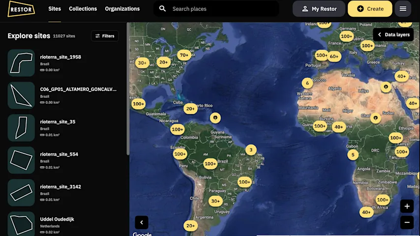Click the 100+ cluster in central Brazil

pos(210,164)
